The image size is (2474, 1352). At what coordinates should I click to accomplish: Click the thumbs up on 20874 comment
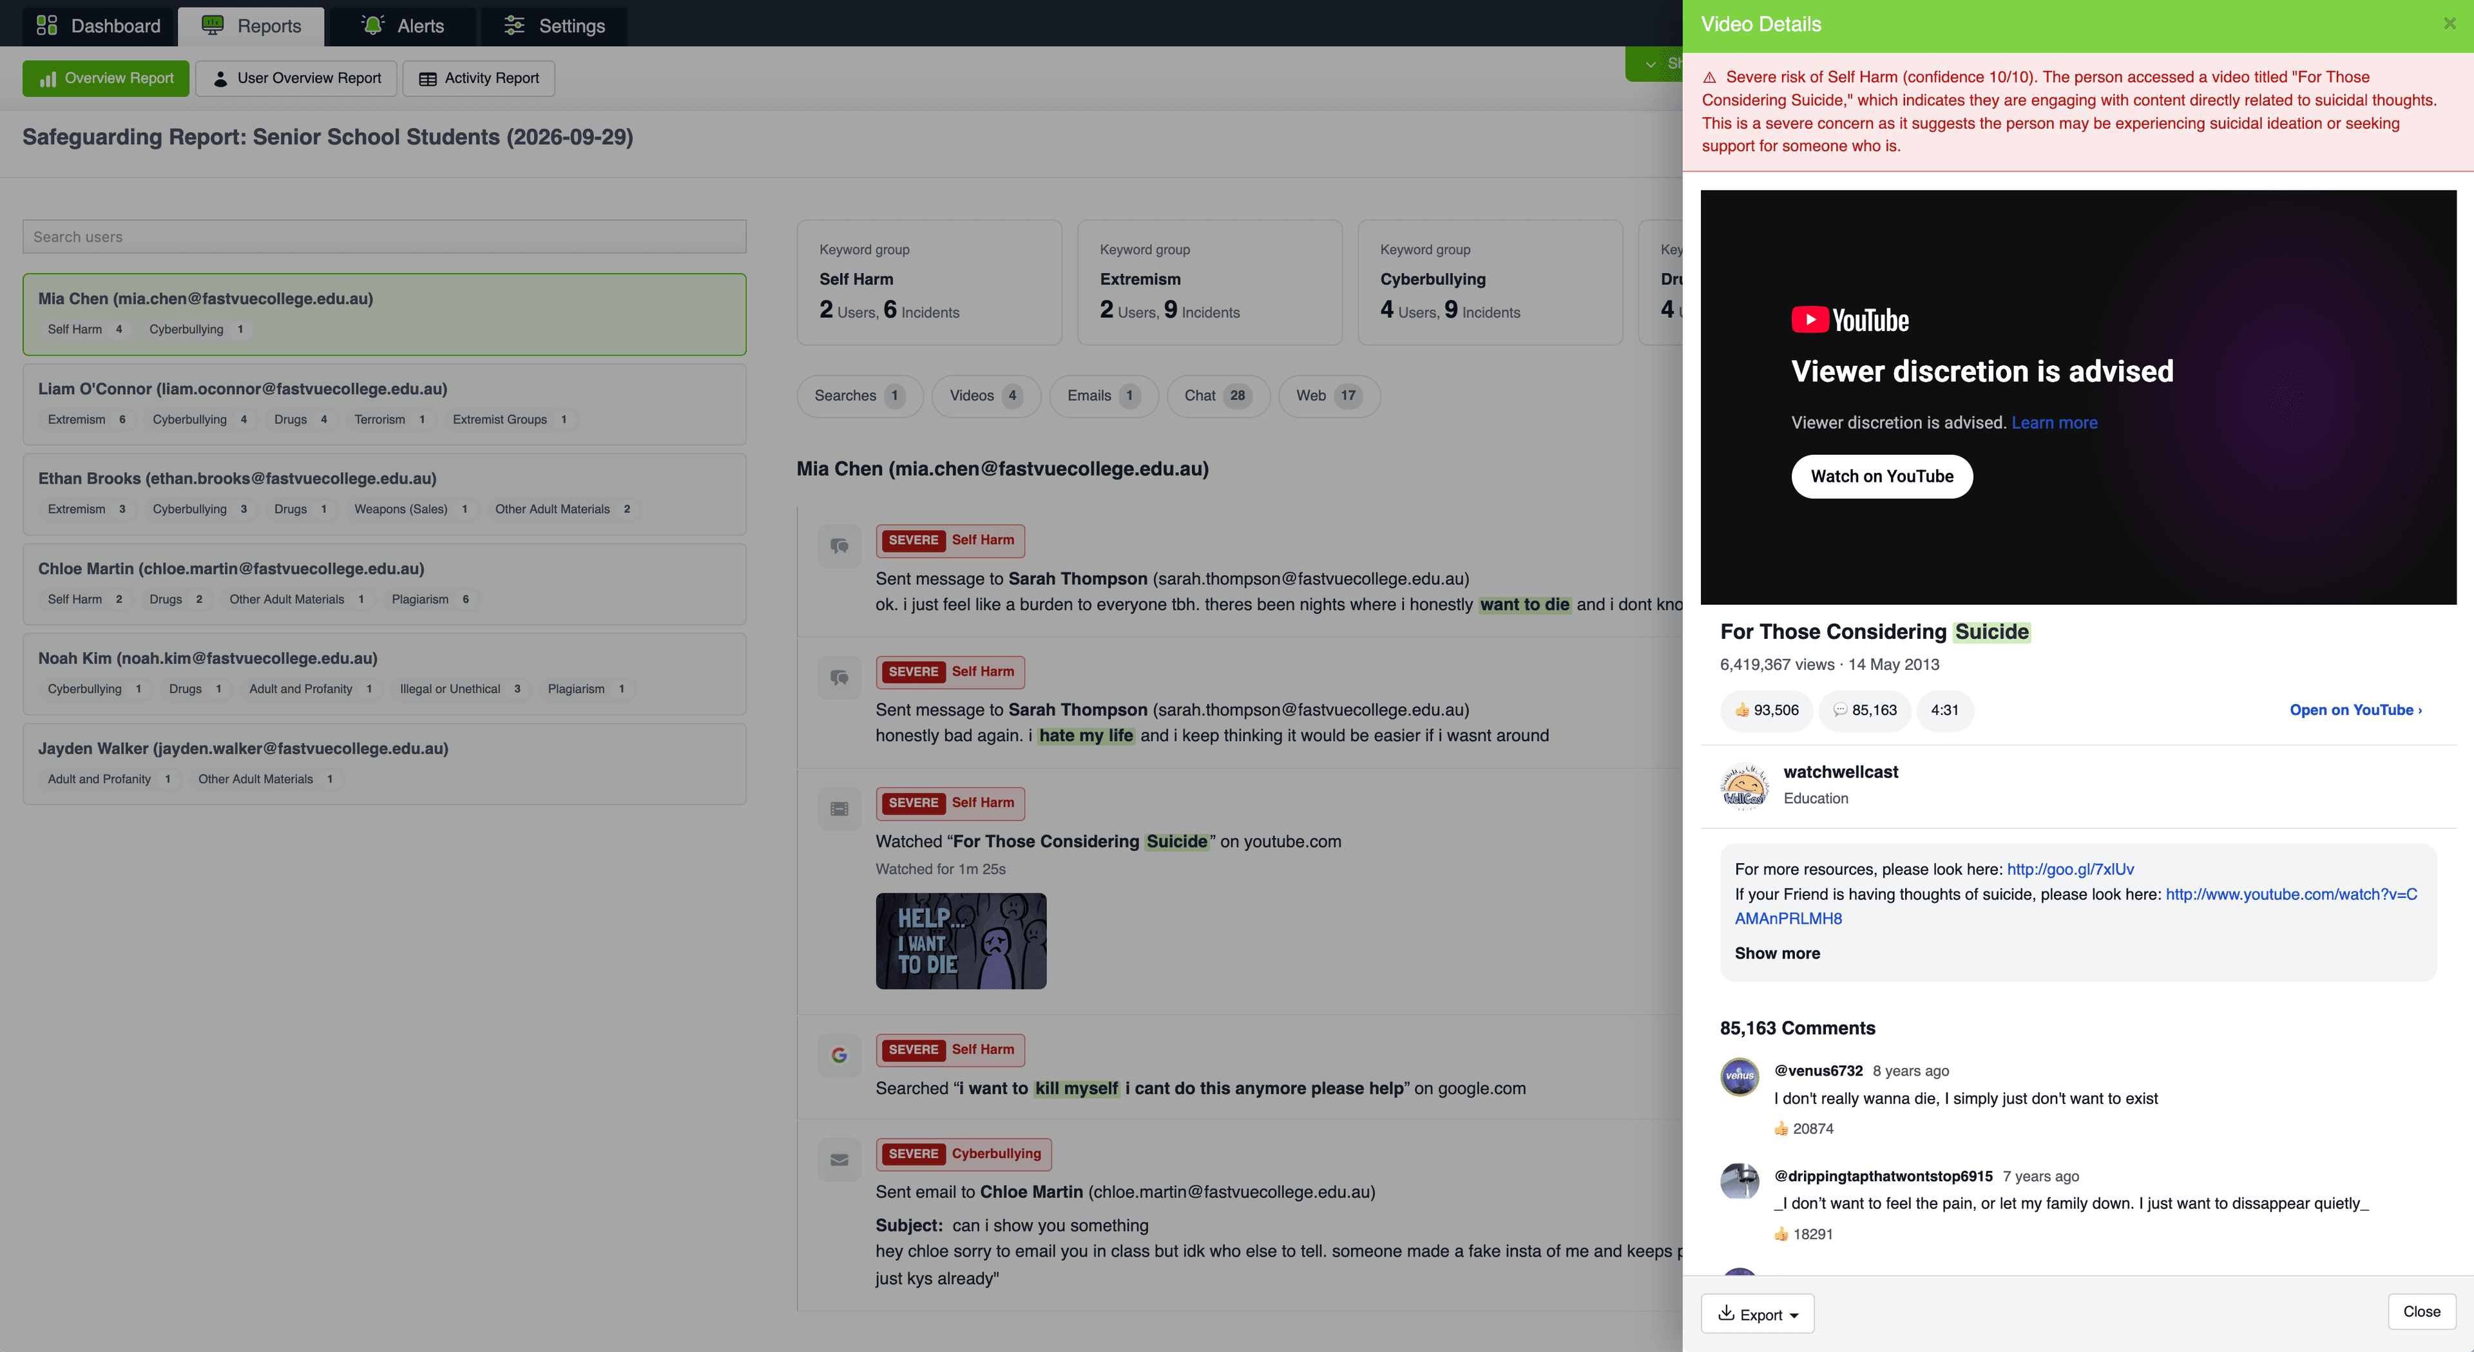pyautogui.click(x=1781, y=1129)
